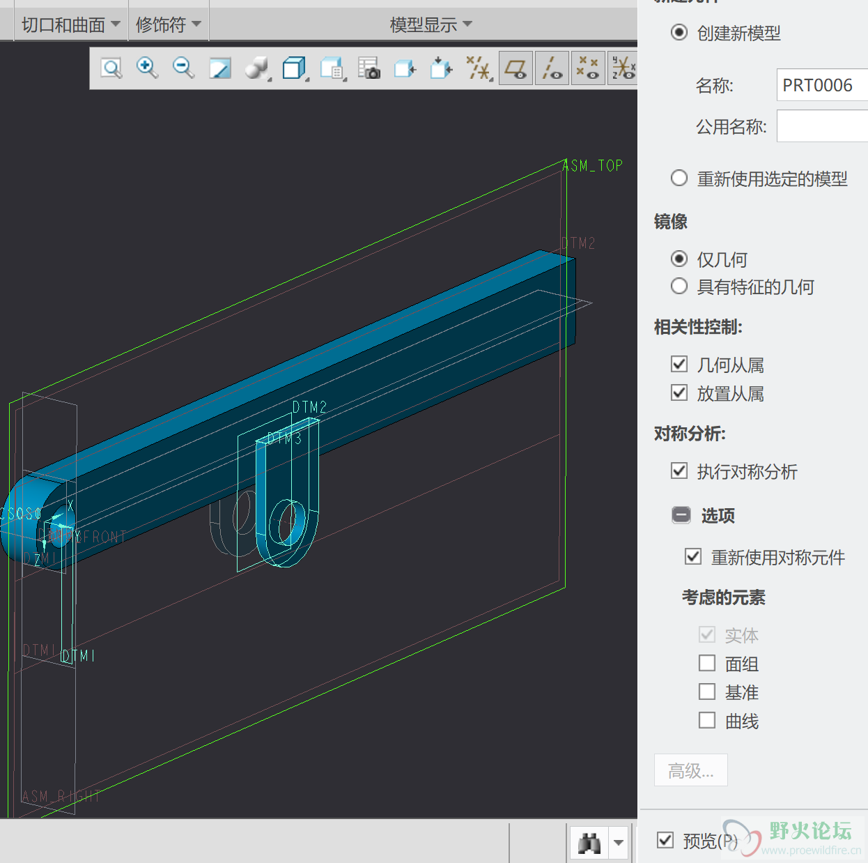
Task: Select the 具有特征的几何 mirror option
Action: coord(679,286)
